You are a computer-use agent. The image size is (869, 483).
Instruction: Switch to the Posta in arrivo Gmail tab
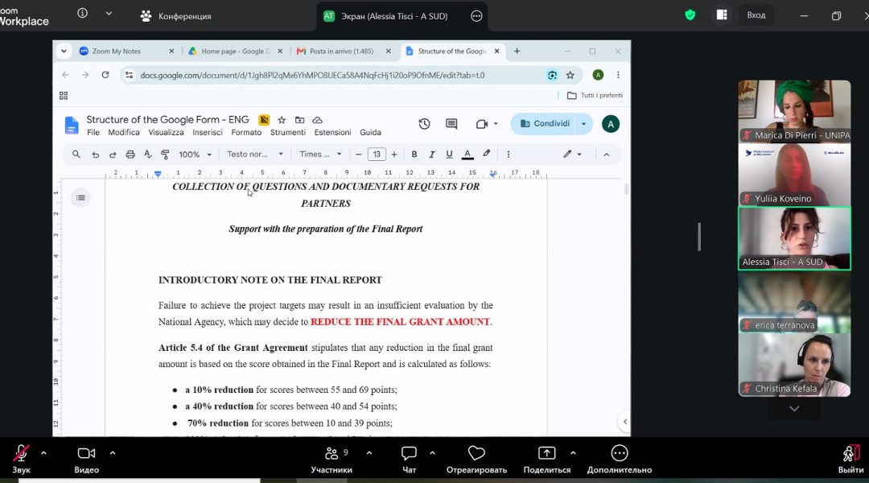[343, 51]
